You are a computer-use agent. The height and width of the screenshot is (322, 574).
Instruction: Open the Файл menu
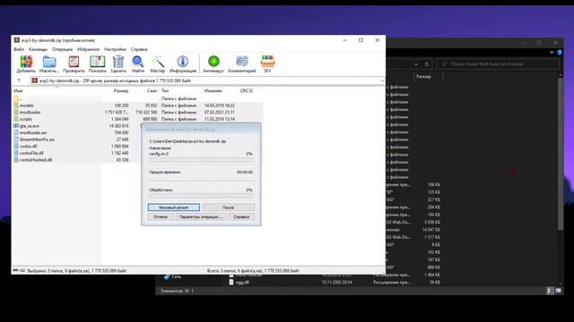point(19,49)
